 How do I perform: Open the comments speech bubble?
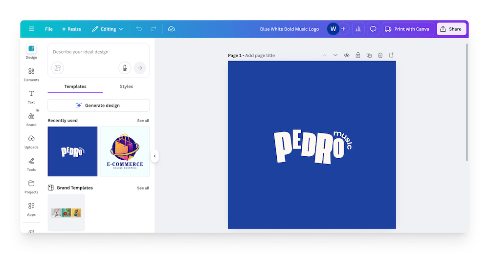(x=373, y=29)
